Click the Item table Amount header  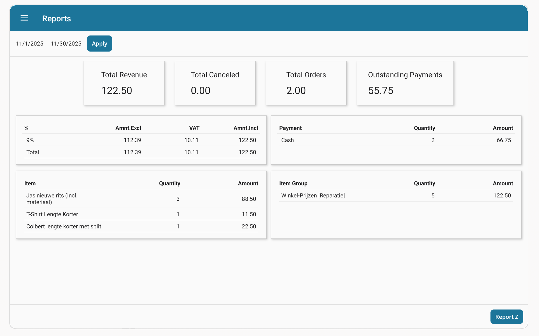click(248, 183)
